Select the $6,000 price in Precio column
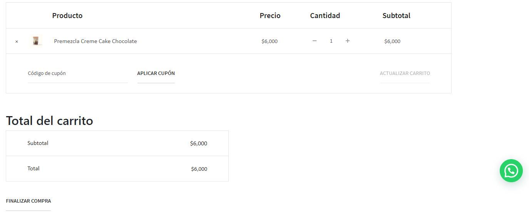 click(x=270, y=42)
